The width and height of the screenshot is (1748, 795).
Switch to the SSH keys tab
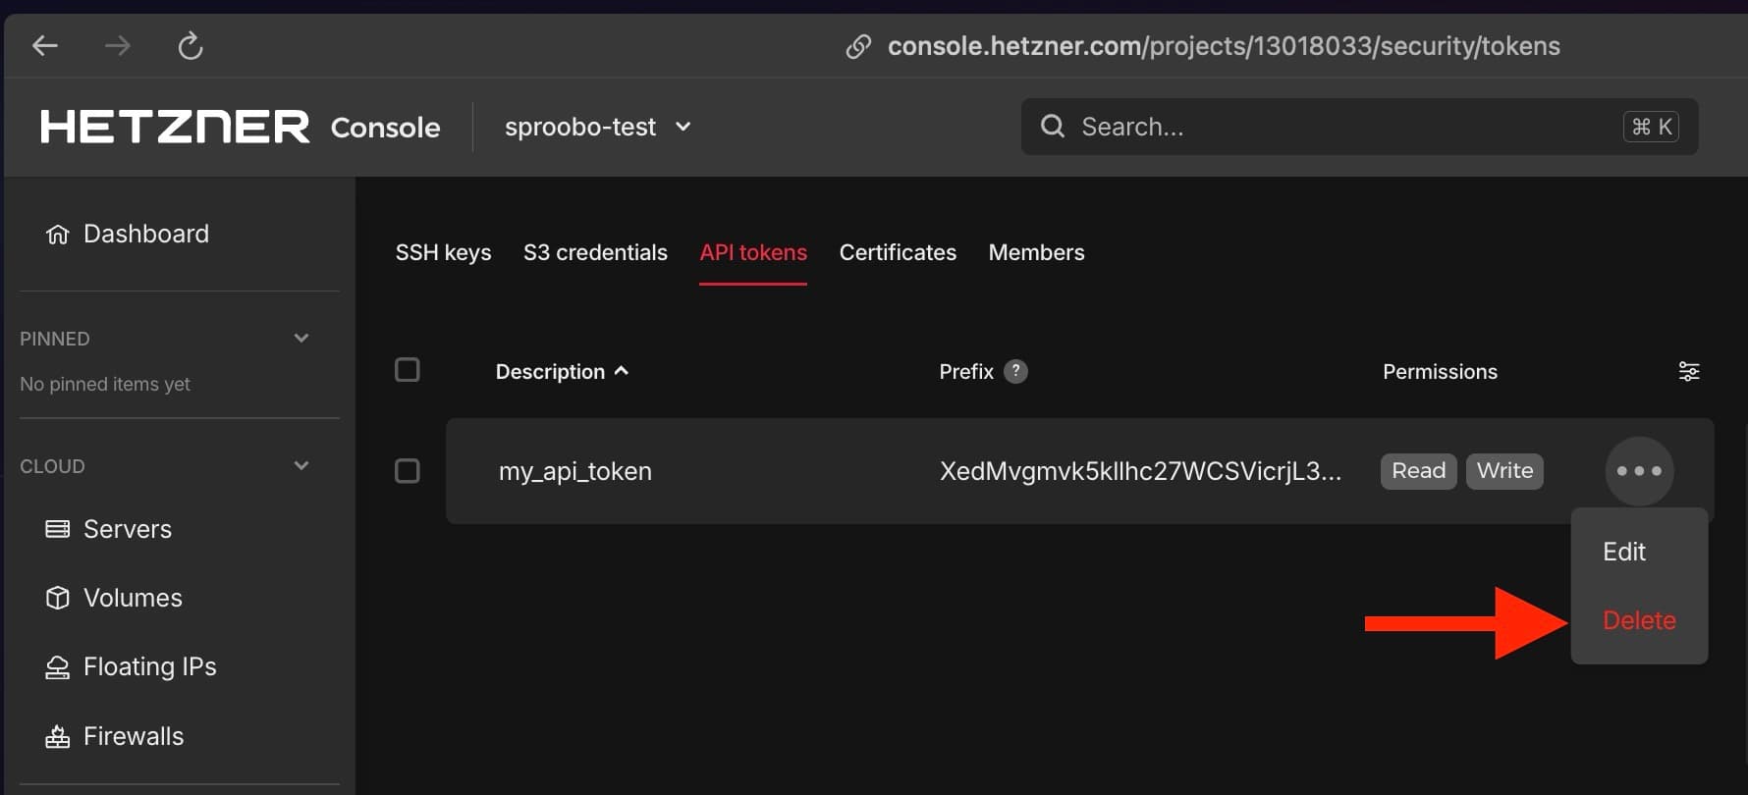click(x=443, y=252)
